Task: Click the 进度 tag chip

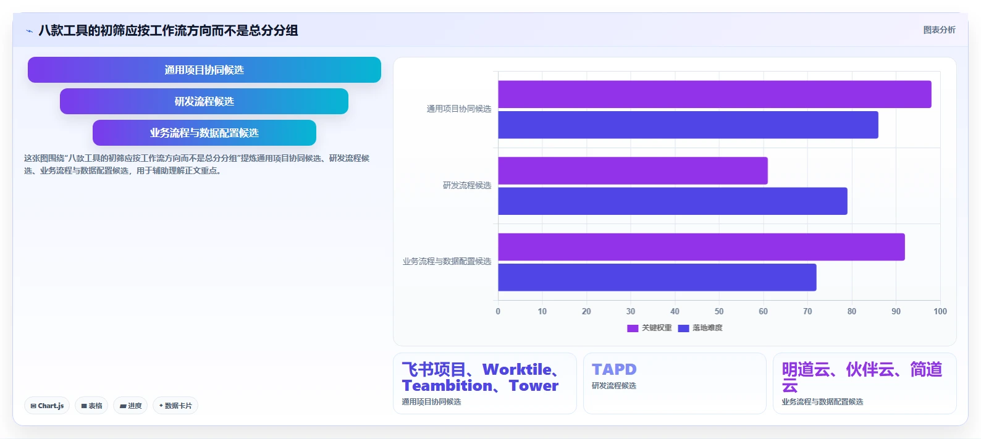Action: tap(130, 406)
